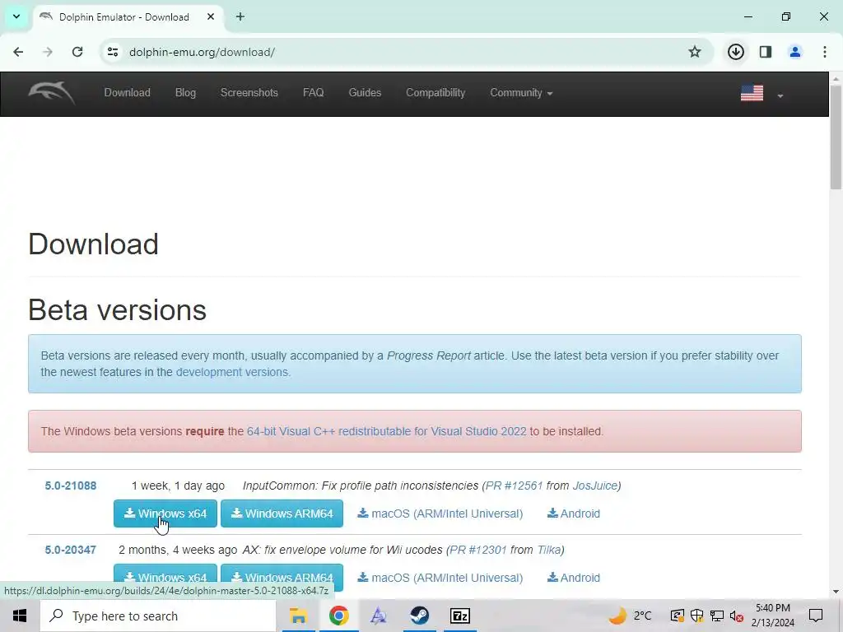Go back with the browser back arrow

coord(18,52)
